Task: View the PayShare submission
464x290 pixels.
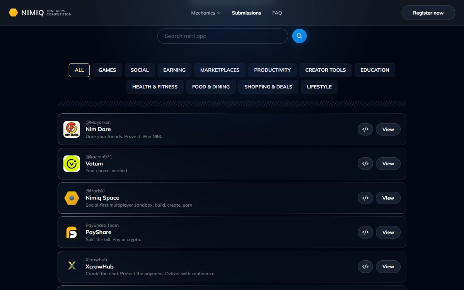Action: point(388,232)
